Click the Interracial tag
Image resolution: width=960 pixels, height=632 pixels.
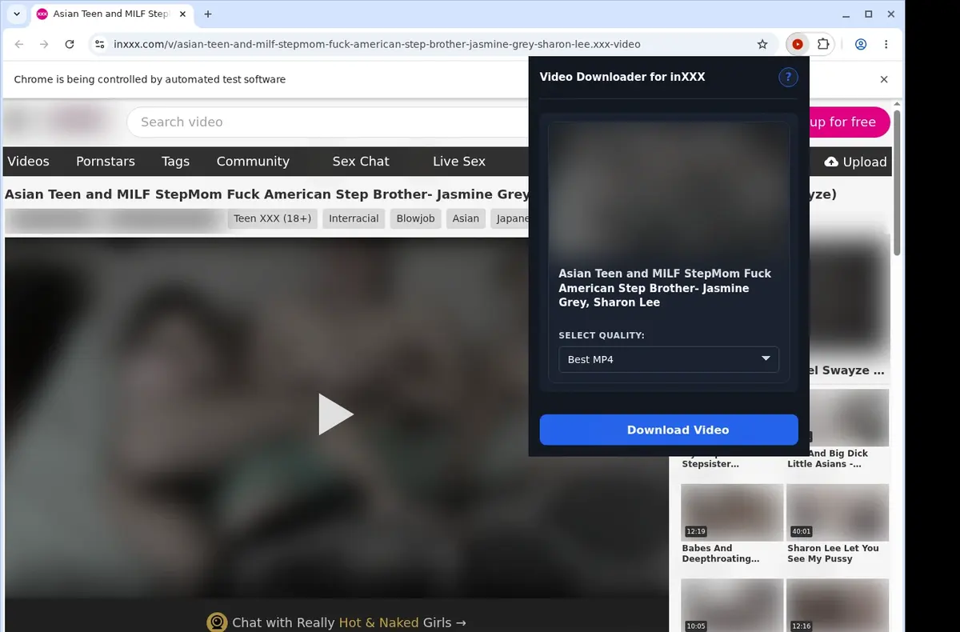tap(354, 218)
